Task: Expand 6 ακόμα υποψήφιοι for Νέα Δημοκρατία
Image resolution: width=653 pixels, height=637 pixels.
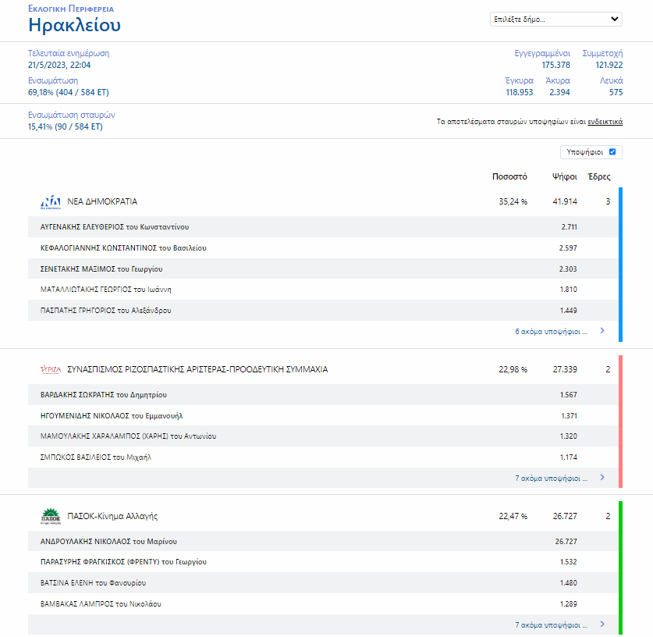Action: (551, 331)
